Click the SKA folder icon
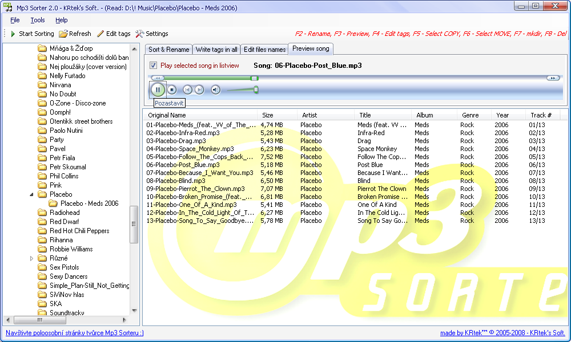 (43, 304)
